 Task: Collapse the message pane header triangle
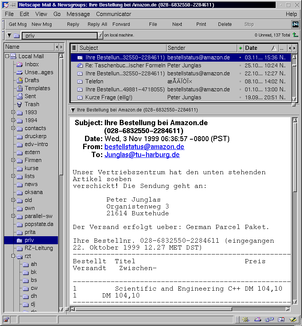[x=73, y=110]
